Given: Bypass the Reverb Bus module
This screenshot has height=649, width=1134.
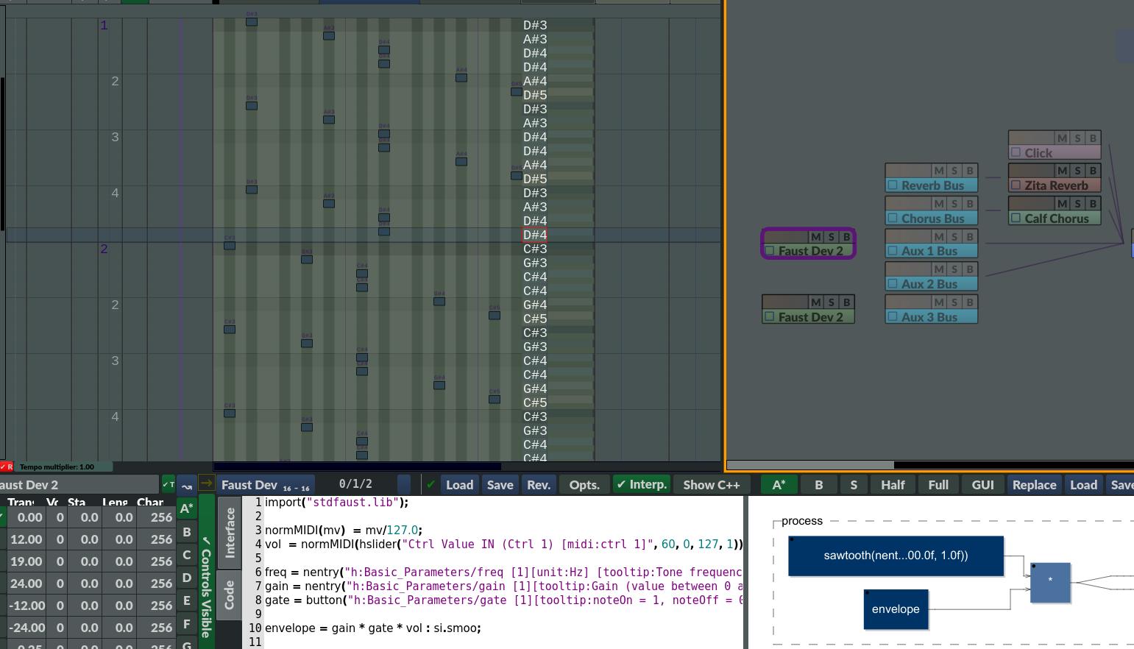Looking at the screenshot, I should [970, 171].
